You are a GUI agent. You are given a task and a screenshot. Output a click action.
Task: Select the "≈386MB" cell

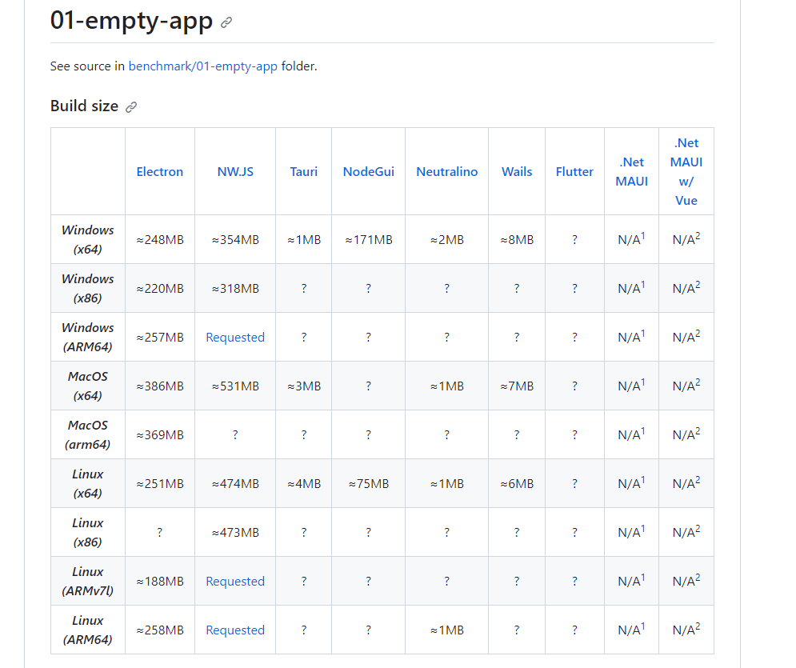[x=160, y=386]
